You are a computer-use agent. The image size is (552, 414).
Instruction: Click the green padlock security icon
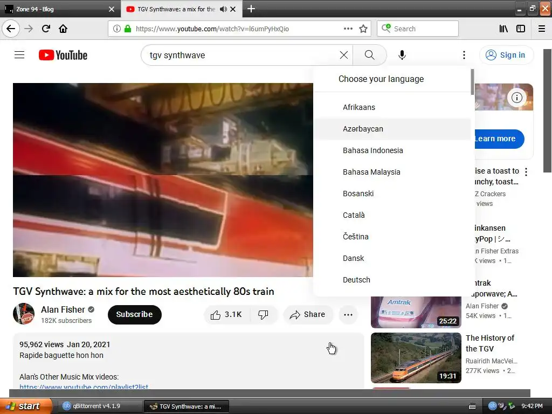(128, 29)
